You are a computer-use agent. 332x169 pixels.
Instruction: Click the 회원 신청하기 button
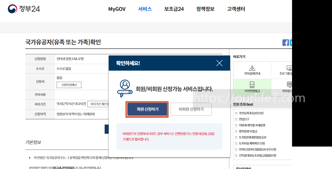147,109
